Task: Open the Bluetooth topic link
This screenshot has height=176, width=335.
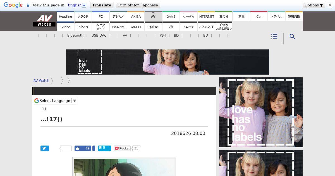Action: click(x=75, y=35)
